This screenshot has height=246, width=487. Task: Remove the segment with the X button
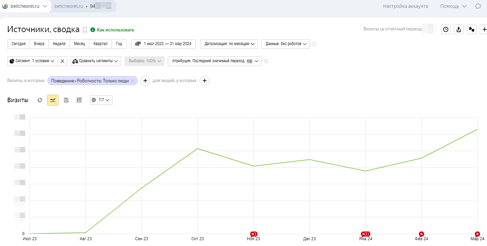(62, 61)
